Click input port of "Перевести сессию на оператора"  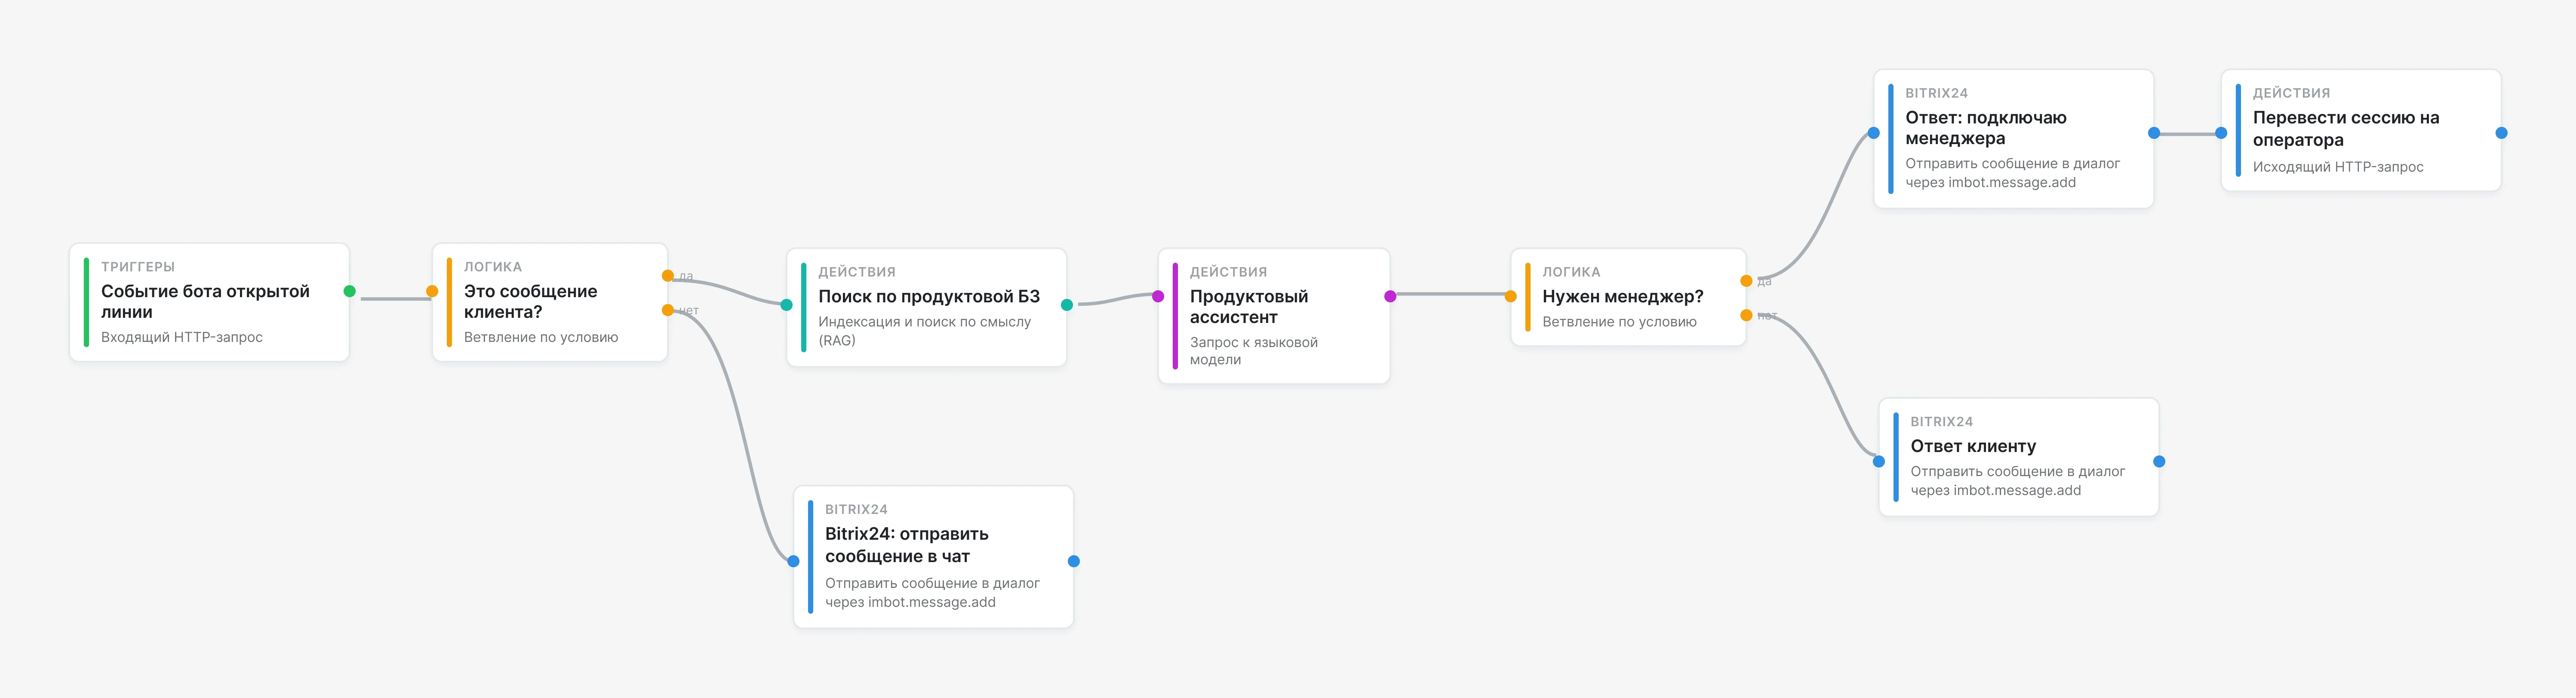pos(2221,133)
